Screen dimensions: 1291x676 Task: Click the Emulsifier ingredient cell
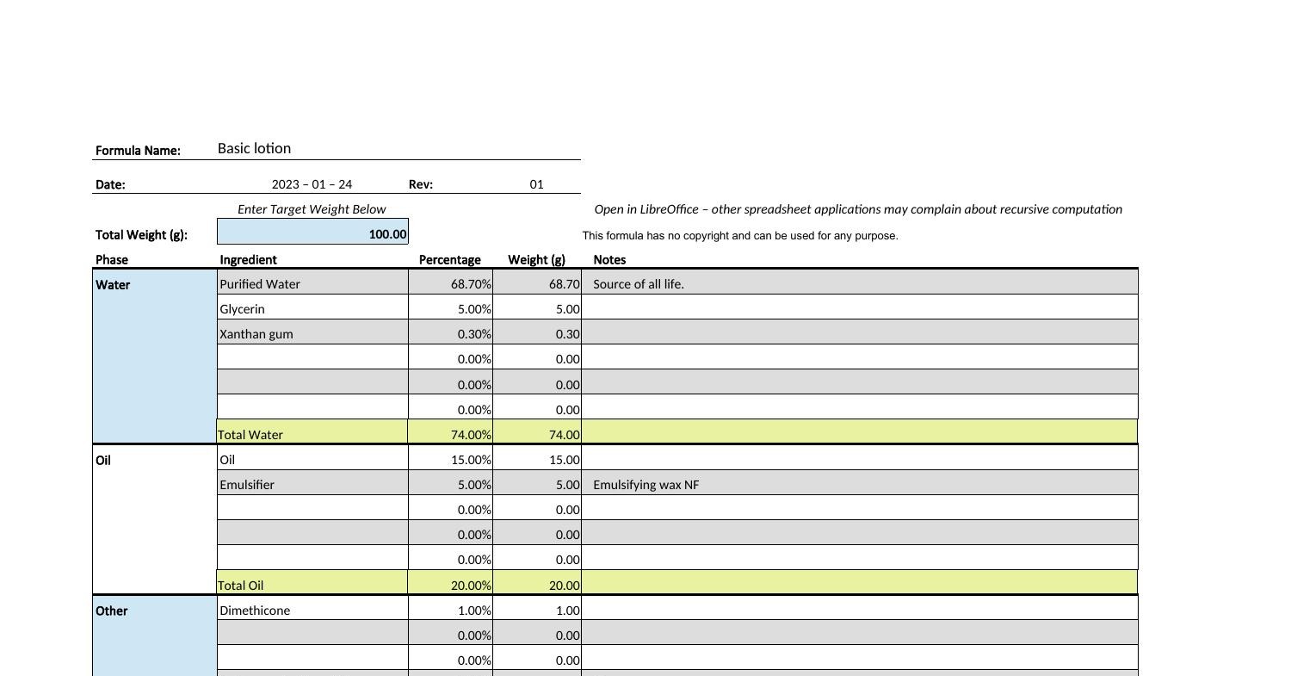312,484
